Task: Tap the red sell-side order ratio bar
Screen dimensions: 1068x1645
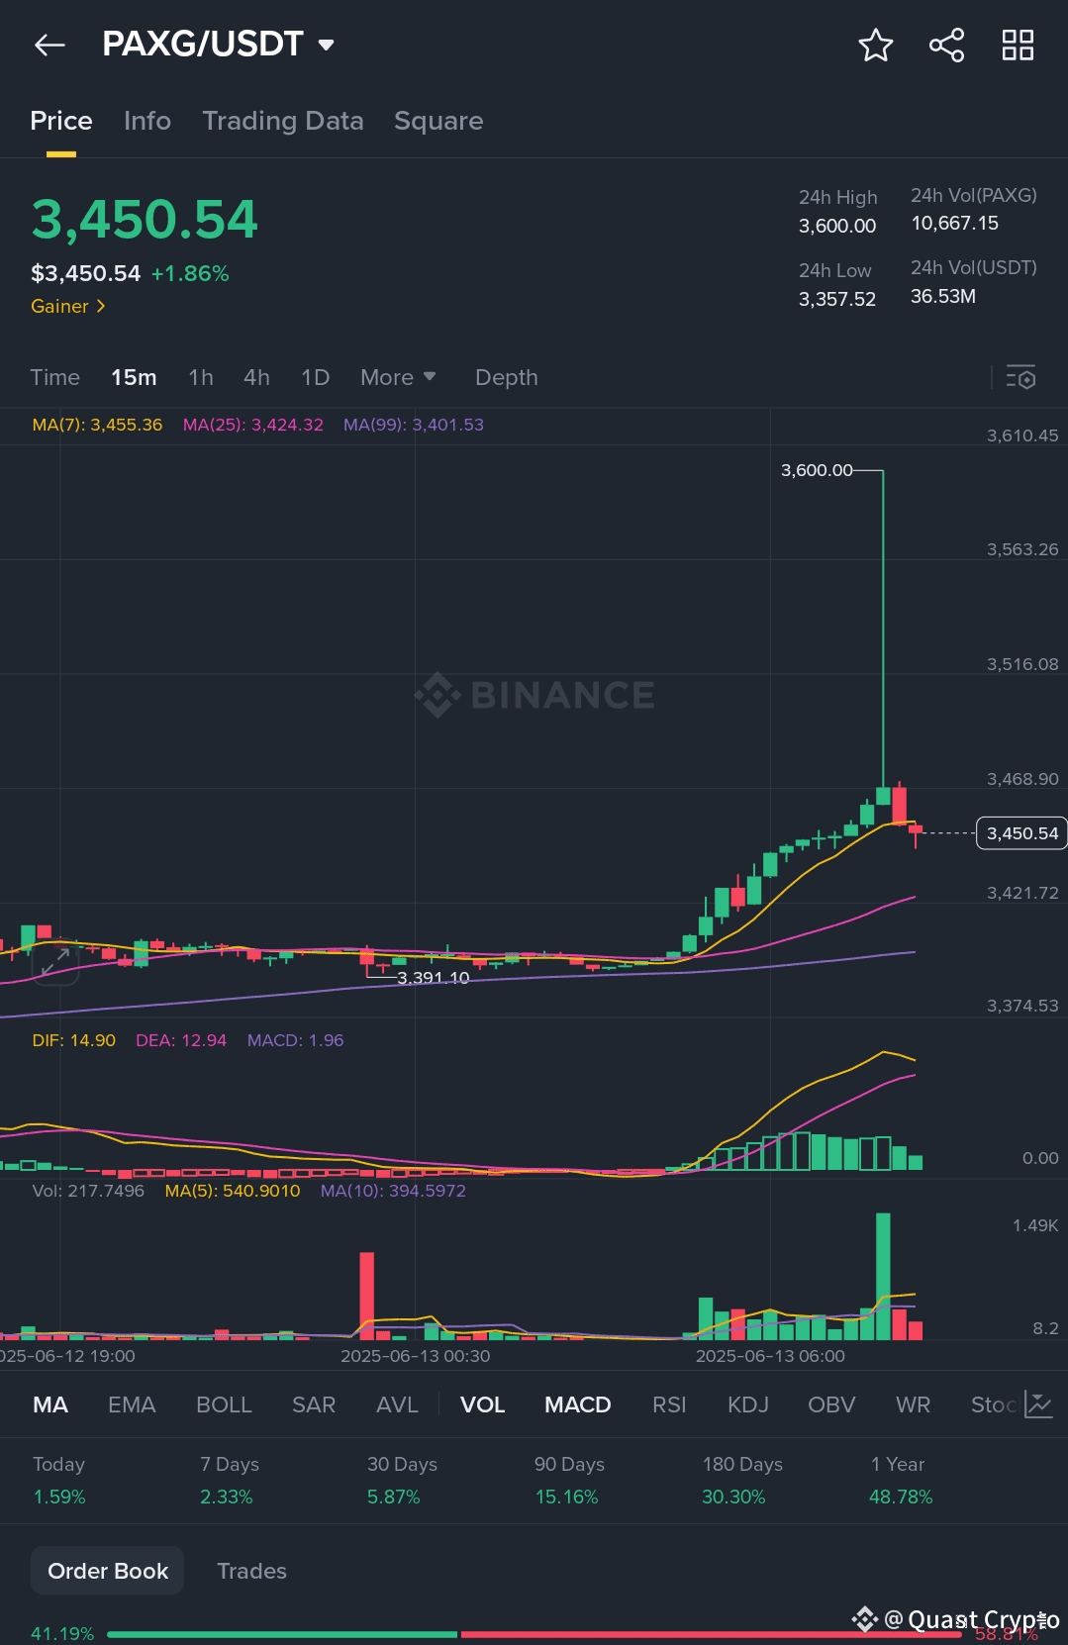Action: 711,1634
